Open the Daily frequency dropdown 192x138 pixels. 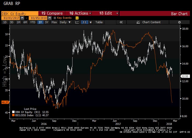65,22
